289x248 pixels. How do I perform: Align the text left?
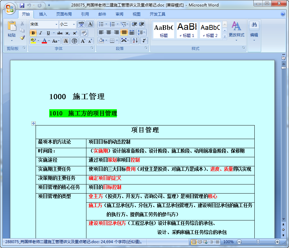pyautogui.click(x=101, y=32)
